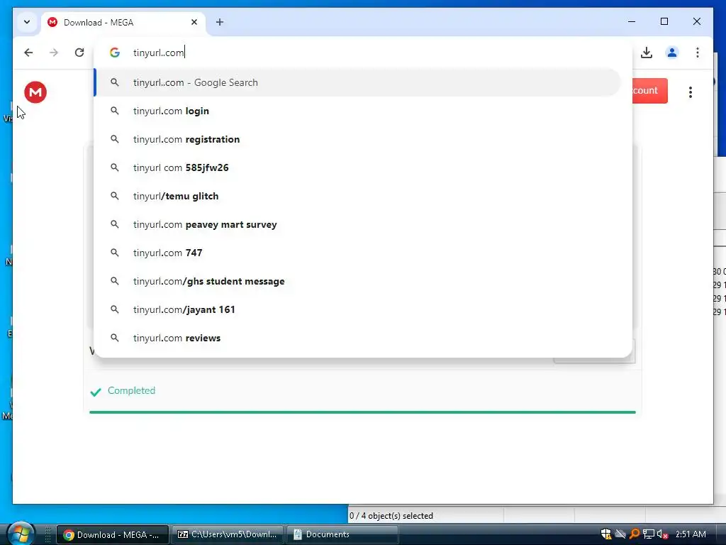
Task: Choose the 'tinyurl.com registration' suggestion
Action: pos(357,140)
